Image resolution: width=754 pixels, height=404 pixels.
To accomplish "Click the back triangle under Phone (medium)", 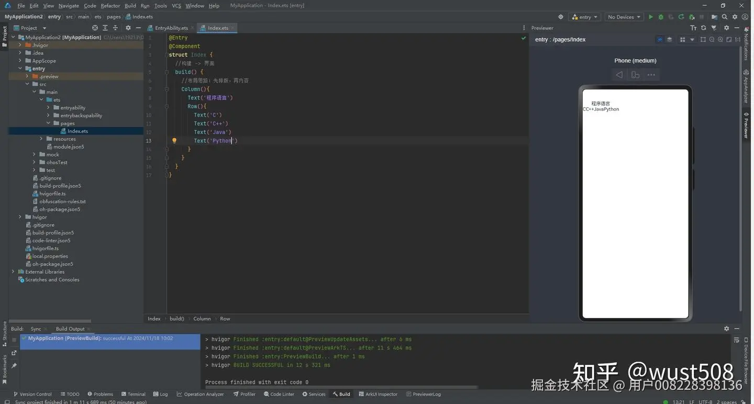I will (619, 75).
